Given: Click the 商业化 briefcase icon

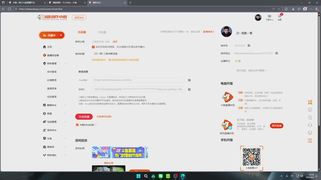Looking at the screenshot, I should click(45, 147).
